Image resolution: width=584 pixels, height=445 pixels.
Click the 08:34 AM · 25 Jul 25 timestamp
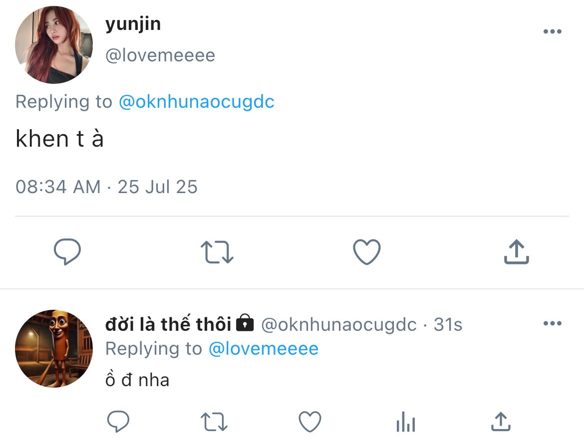click(x=106, y=187)
